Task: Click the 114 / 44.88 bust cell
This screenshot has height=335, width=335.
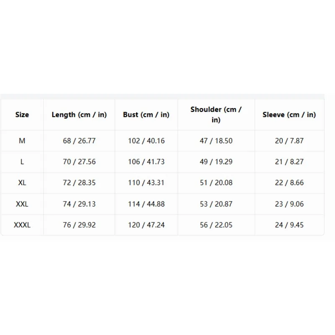Action: tap(146, 204)
